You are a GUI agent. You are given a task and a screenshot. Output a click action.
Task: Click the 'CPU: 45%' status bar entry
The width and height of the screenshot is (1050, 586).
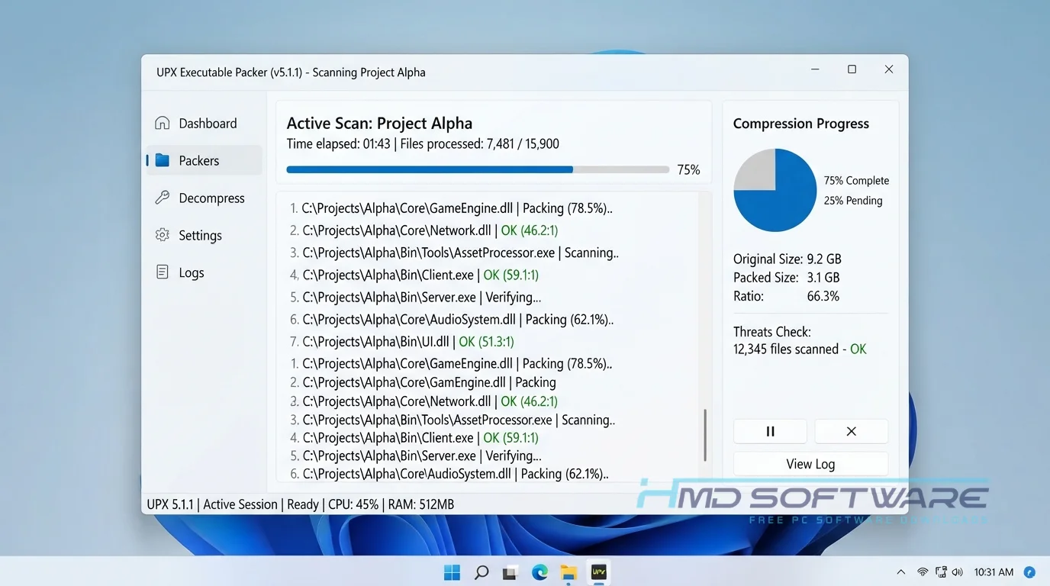tap(353, 504)
